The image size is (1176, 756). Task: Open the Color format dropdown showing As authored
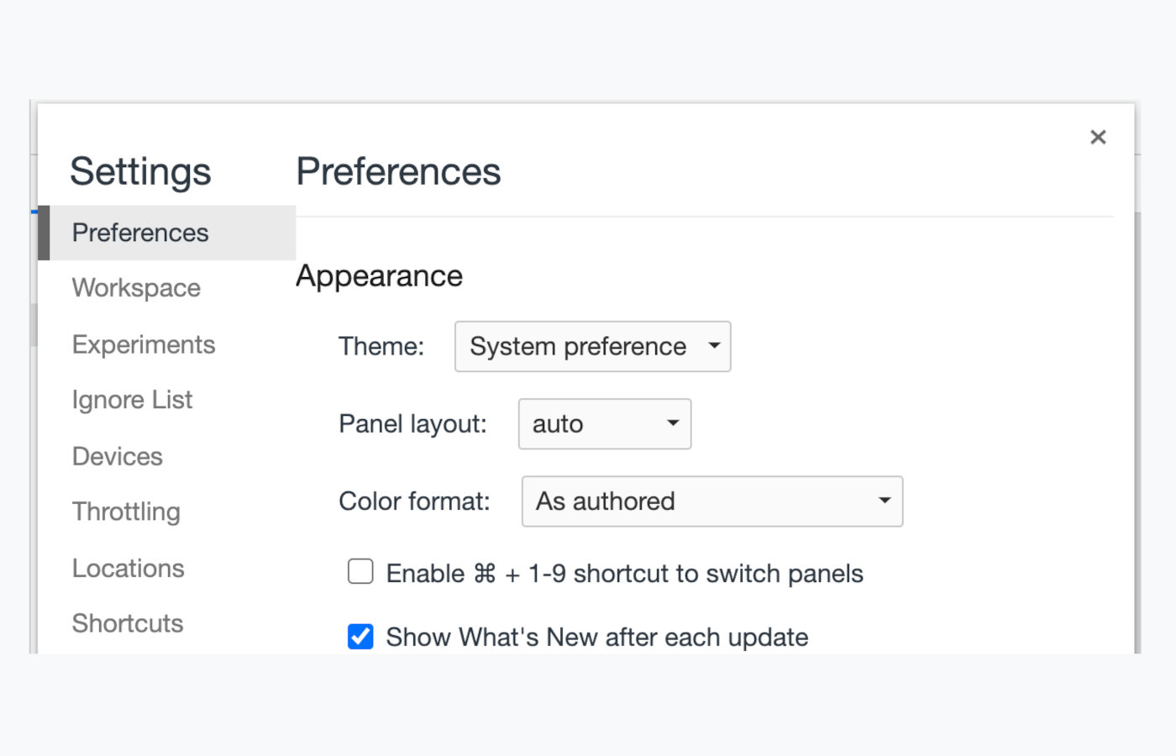[x=712, y=501]
